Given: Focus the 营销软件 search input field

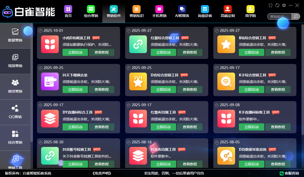Looking at the screenshot, I should pos(279,17).
